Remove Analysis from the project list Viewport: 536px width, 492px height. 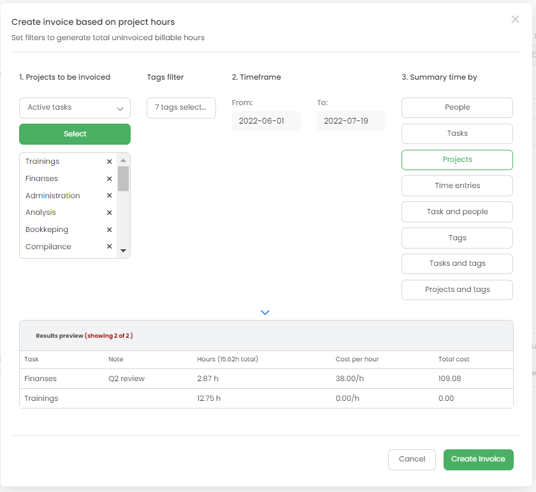pyautogui.click(x=109, y=213)
